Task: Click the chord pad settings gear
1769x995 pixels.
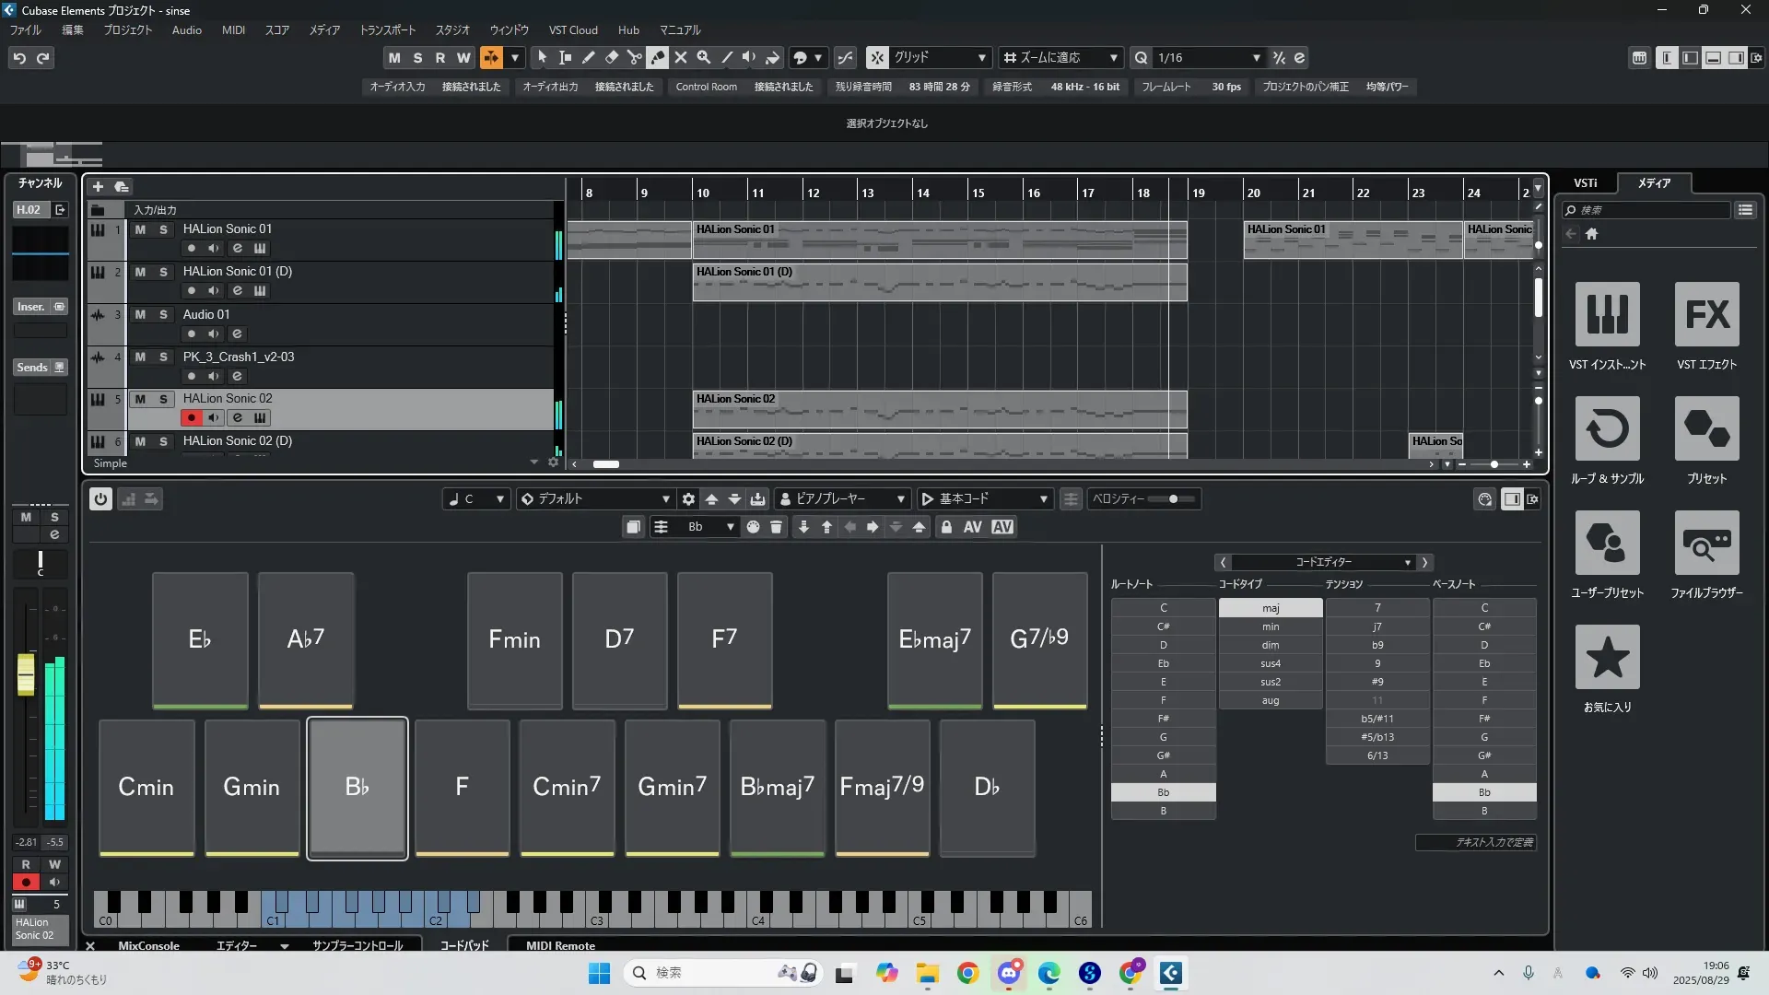Action: [688, 499]
